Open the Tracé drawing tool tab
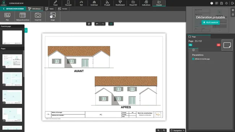This screenshot has height=132, width=235. (x=55, y=3)
